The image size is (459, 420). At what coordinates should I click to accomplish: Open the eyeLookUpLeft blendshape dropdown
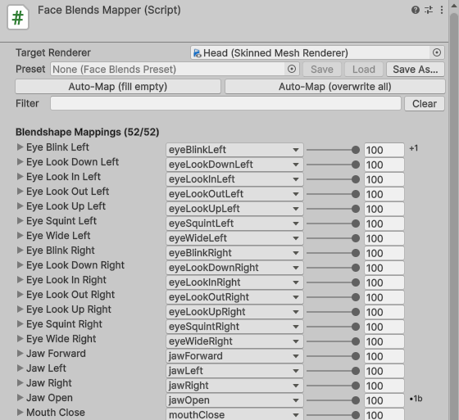coord(234,209)
